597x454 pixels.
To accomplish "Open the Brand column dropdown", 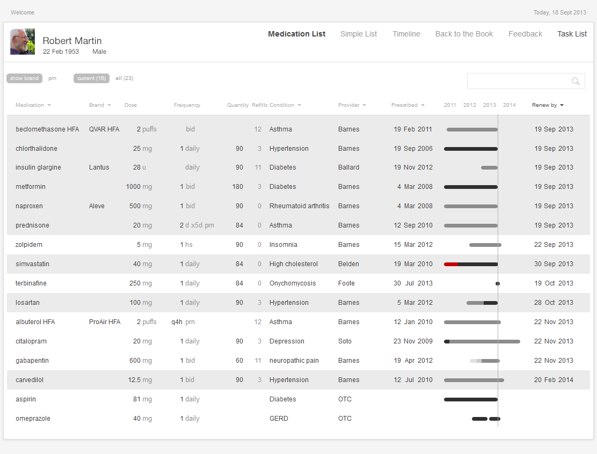I will click(x=109, y=105).
